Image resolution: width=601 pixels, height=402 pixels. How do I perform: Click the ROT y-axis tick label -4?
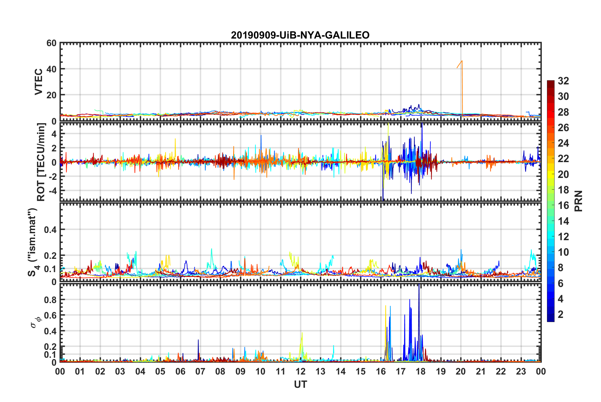pos(53,191)
